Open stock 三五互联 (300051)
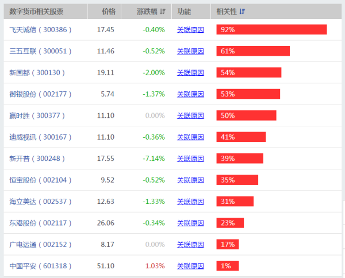 [40, 51]
